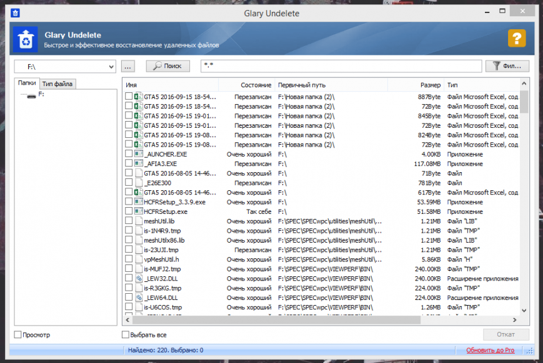Sort by the Размер column header

click(x=416, y=85)
